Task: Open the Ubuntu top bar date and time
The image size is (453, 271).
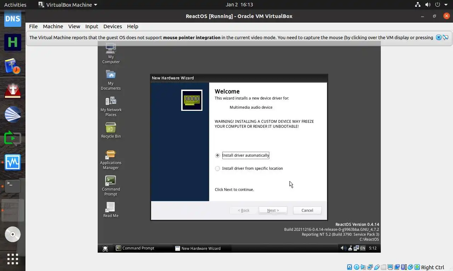Action: (x=239, y=5)
